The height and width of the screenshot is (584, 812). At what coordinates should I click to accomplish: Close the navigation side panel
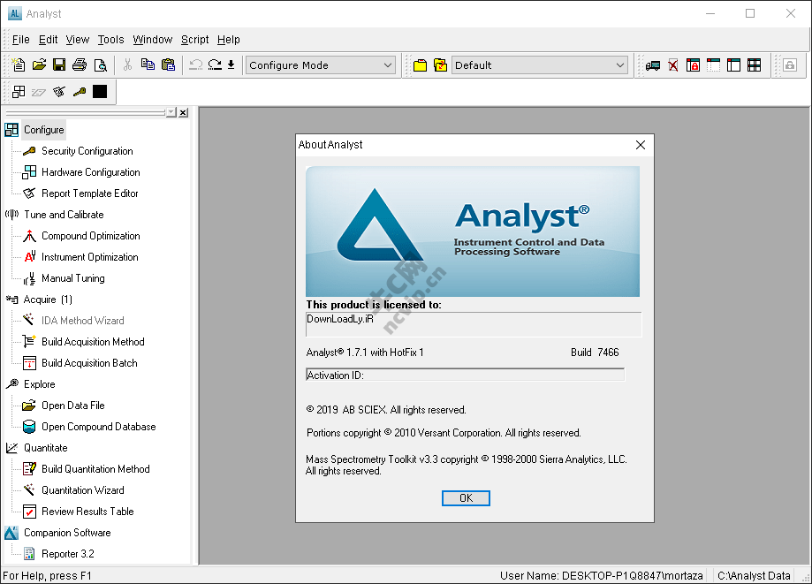(x=183, y=112)
